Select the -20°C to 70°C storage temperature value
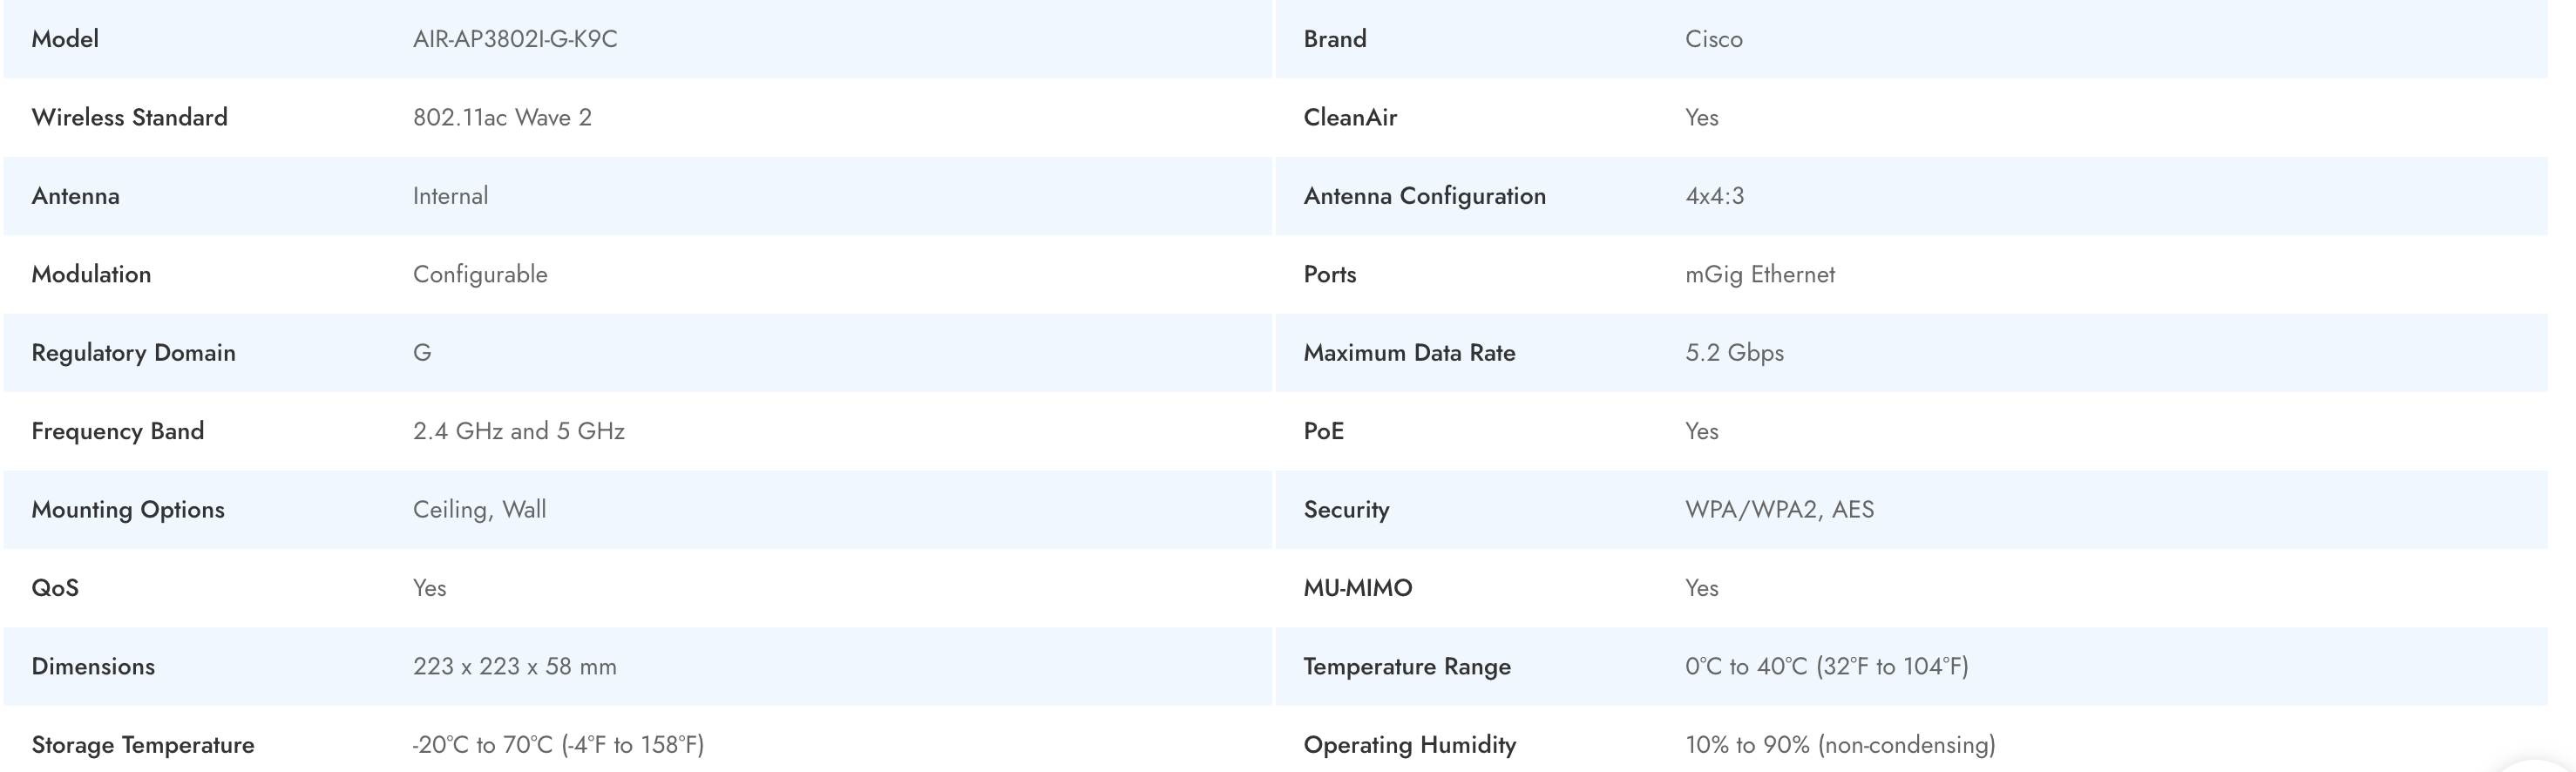Viewport: 2576px width, 772px height. [558, 745]
